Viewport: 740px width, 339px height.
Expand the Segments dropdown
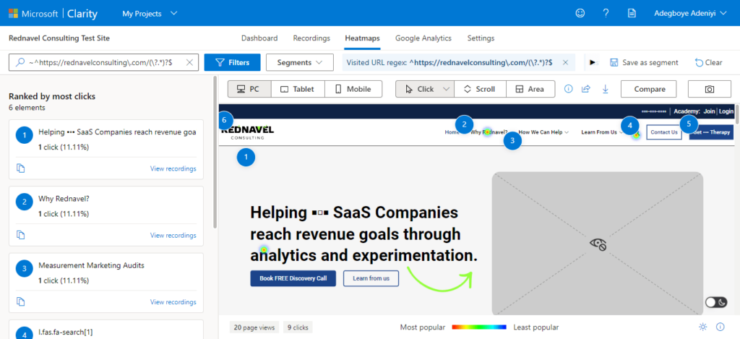coord(300,62)
